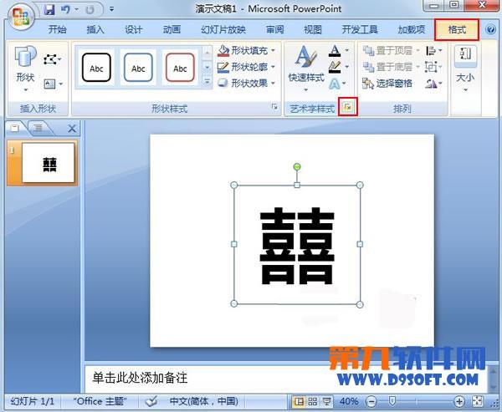Open the Insert (插入) ribbon tab
Viewport: 502px width, 412px height.
pos(95,29)
